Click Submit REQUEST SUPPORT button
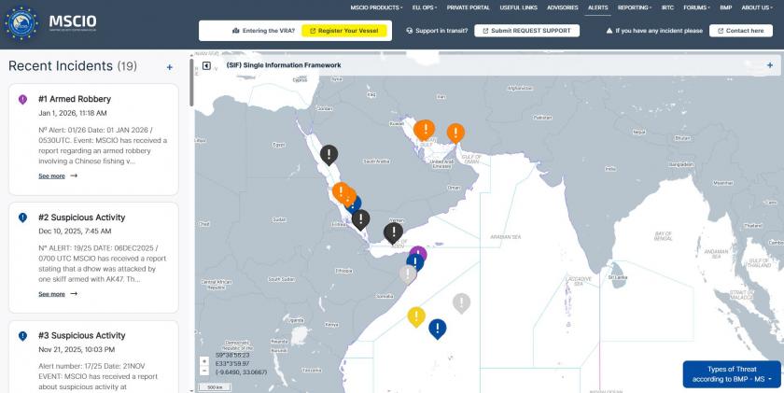 [527, 31]
